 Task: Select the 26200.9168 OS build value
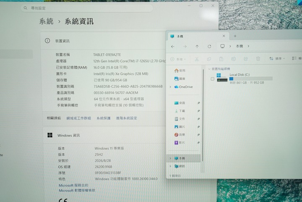tap(104, 167)
